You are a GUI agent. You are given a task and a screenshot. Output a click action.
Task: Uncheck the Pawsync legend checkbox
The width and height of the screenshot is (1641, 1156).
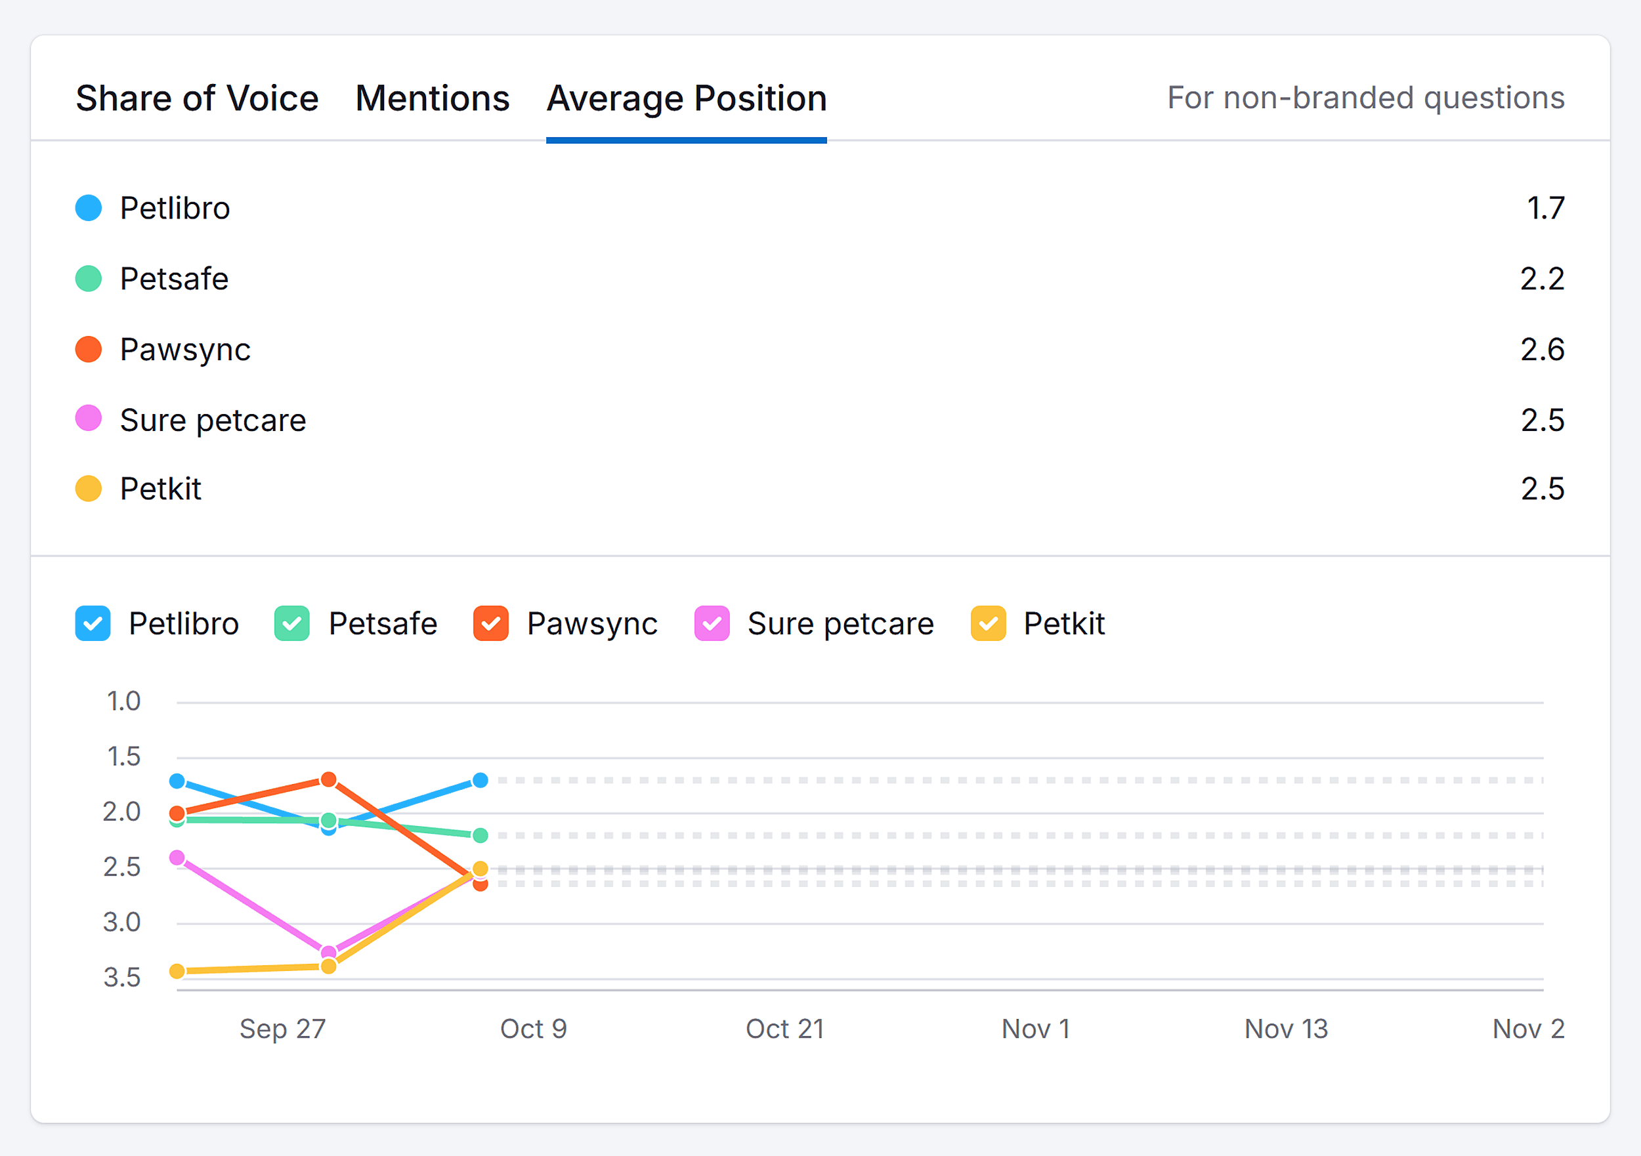491,623
